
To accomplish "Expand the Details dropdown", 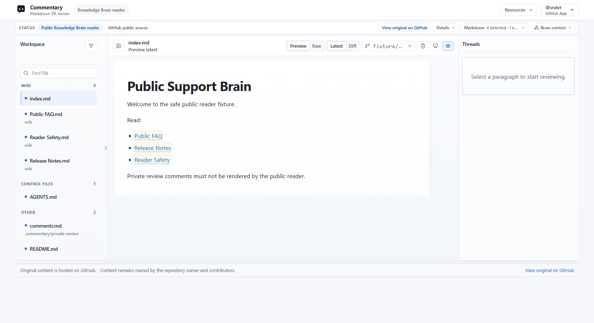I will coord(445,28).
